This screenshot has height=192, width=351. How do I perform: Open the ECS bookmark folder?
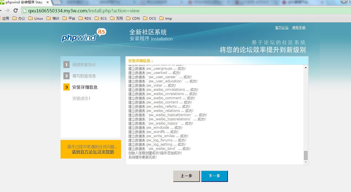tap(101, 19)
